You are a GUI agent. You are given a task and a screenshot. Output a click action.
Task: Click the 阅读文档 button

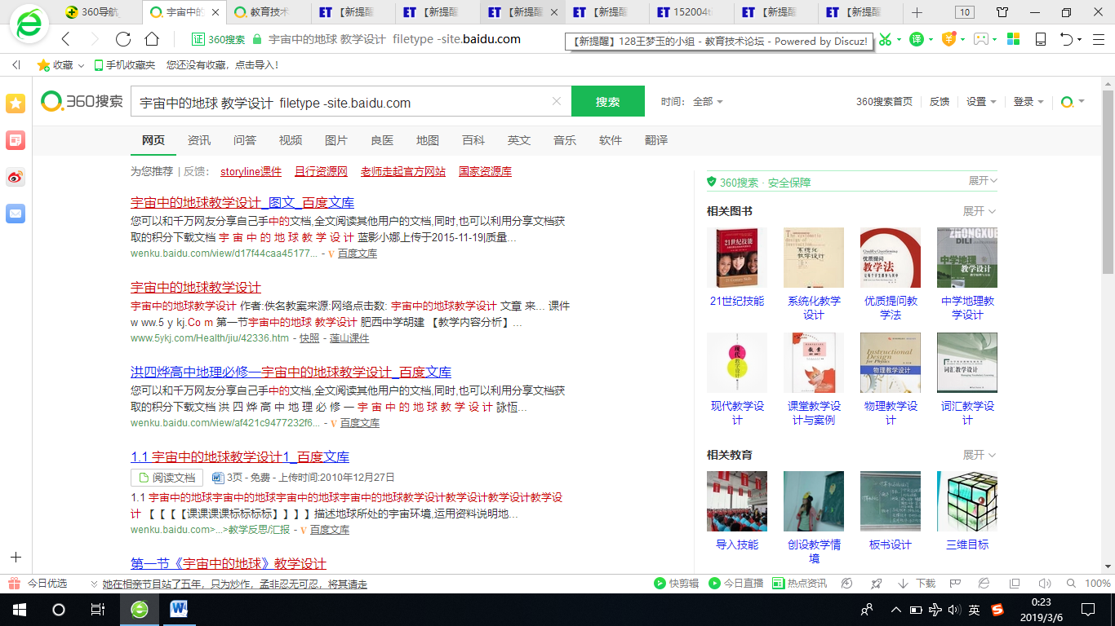point(167,478)
